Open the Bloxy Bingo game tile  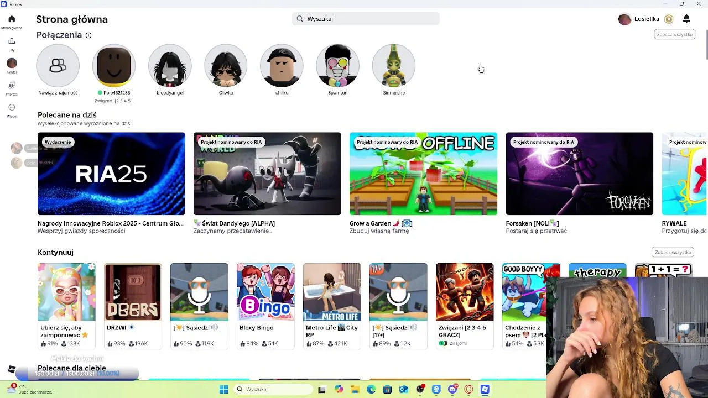pos(265,306)
